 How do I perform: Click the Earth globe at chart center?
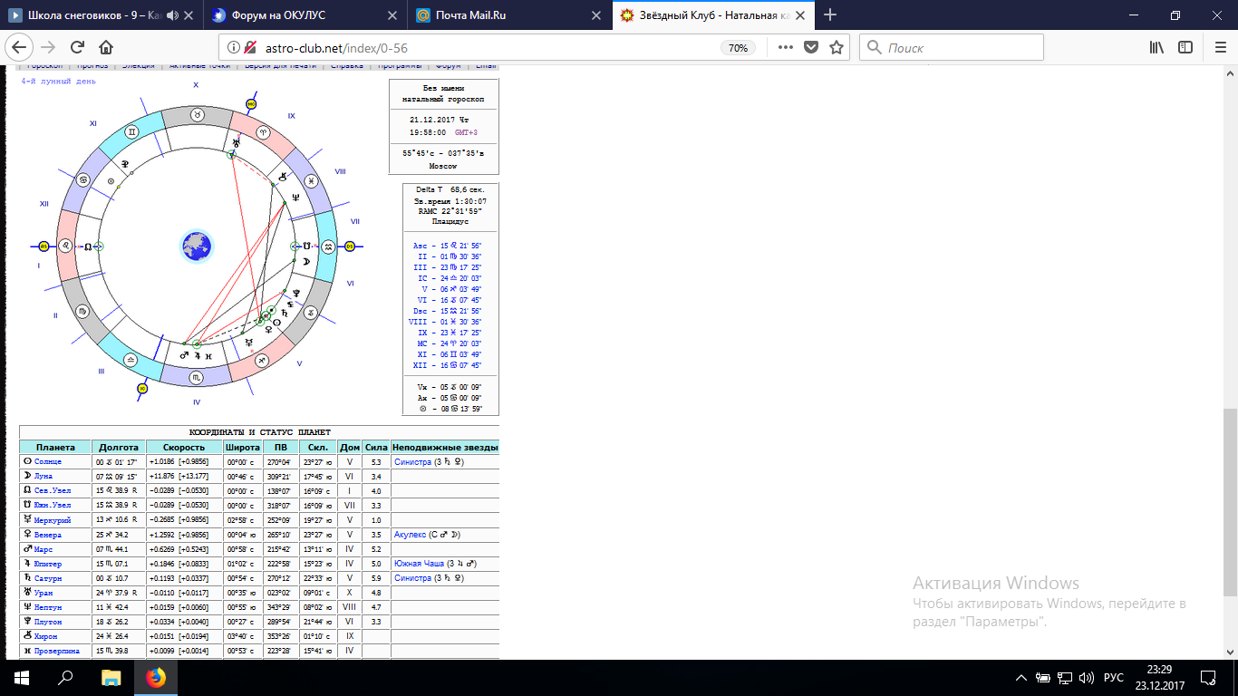pyautogui.click(x=196, y=246)
